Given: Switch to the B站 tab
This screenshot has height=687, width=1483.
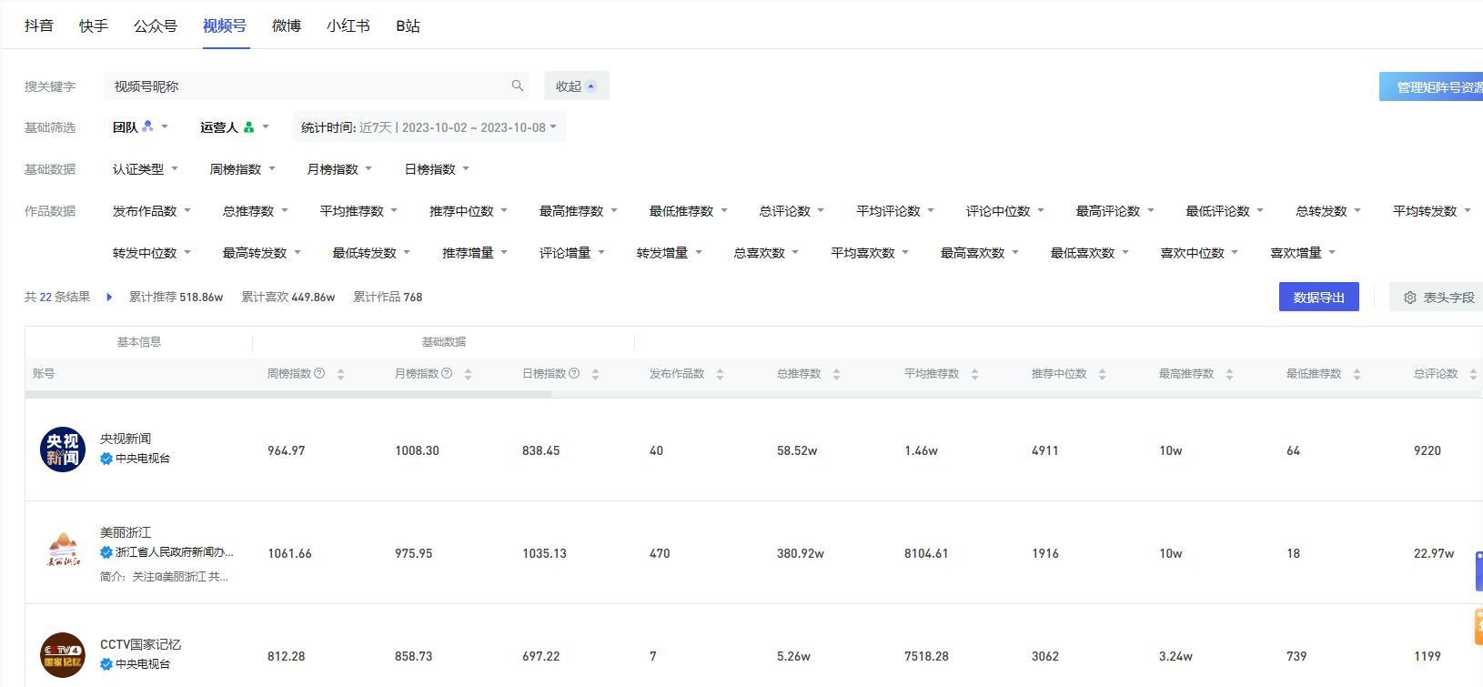Looking at the screenshot, I should pyautogui.click(x=409, y=25).
